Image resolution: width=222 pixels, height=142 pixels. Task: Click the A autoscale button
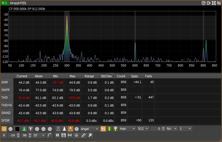click(4, 135)
